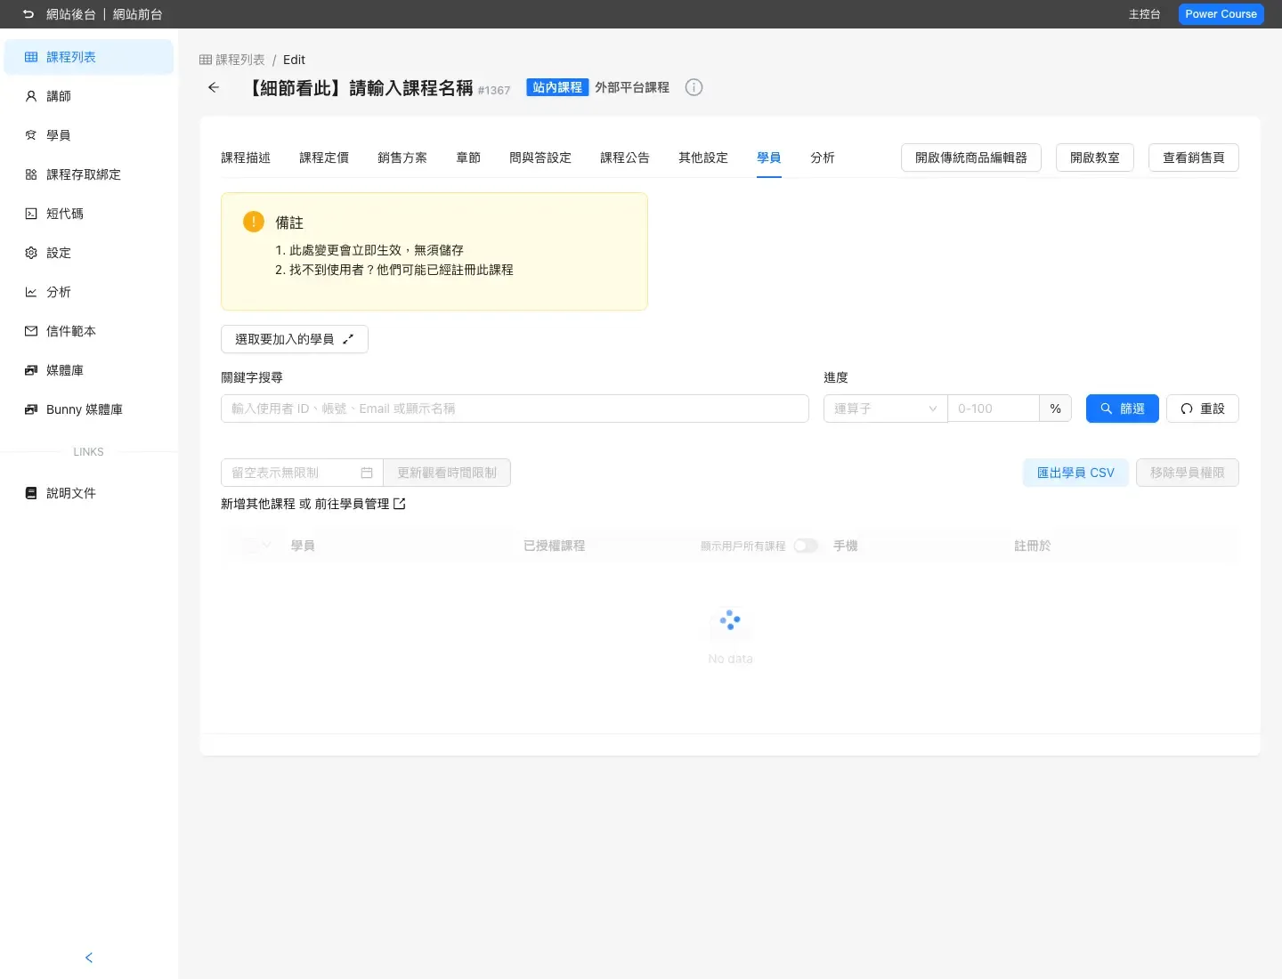This screenshot has width=1282, height=979.
Task: Click 新增其他課程 link
Action: point(258,504)
